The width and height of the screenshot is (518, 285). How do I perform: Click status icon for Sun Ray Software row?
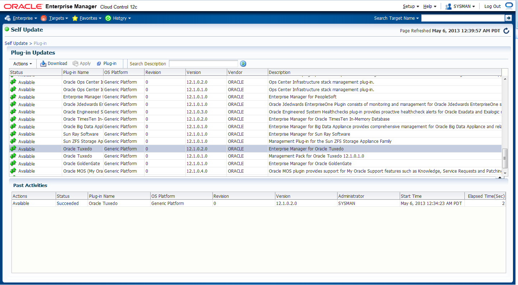point(13,134)
